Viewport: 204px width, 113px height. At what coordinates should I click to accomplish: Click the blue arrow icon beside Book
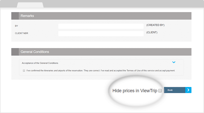pos(188,90)
